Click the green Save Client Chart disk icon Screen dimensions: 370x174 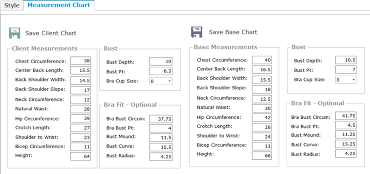15,33
